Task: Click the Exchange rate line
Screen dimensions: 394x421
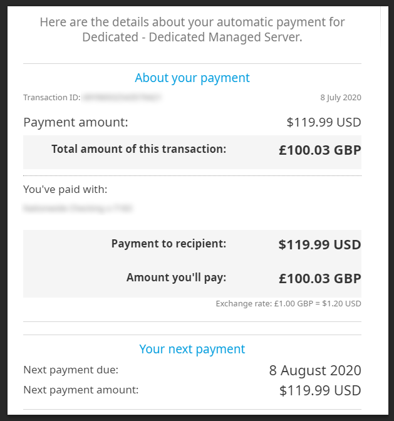Action: tap(289, 304)
